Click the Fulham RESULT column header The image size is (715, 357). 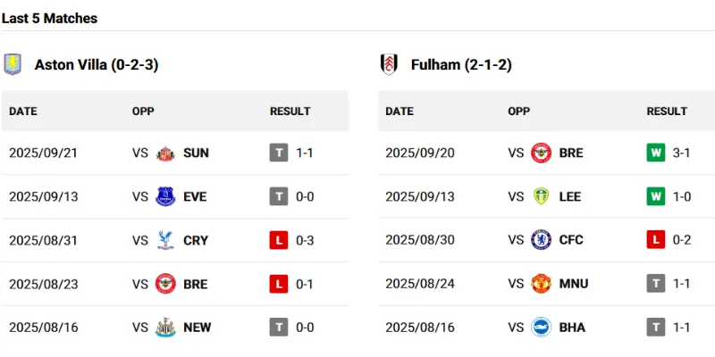(667, 112)
